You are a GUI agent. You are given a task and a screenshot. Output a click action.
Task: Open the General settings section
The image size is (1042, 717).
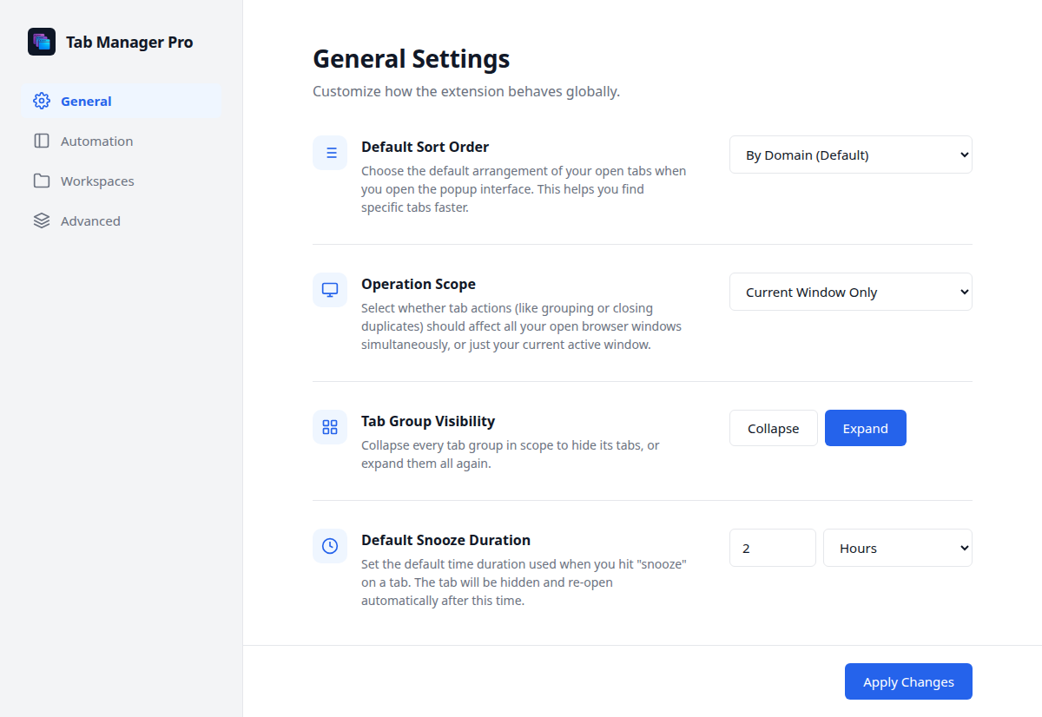pos(122,101)
